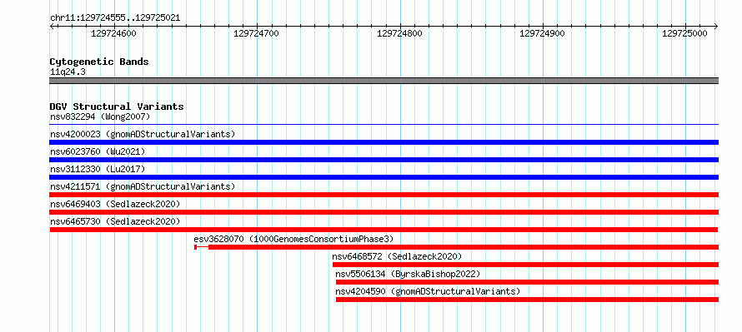
Task: Click the blue bar of nsv4200023
Action: (x=384, y=142)
